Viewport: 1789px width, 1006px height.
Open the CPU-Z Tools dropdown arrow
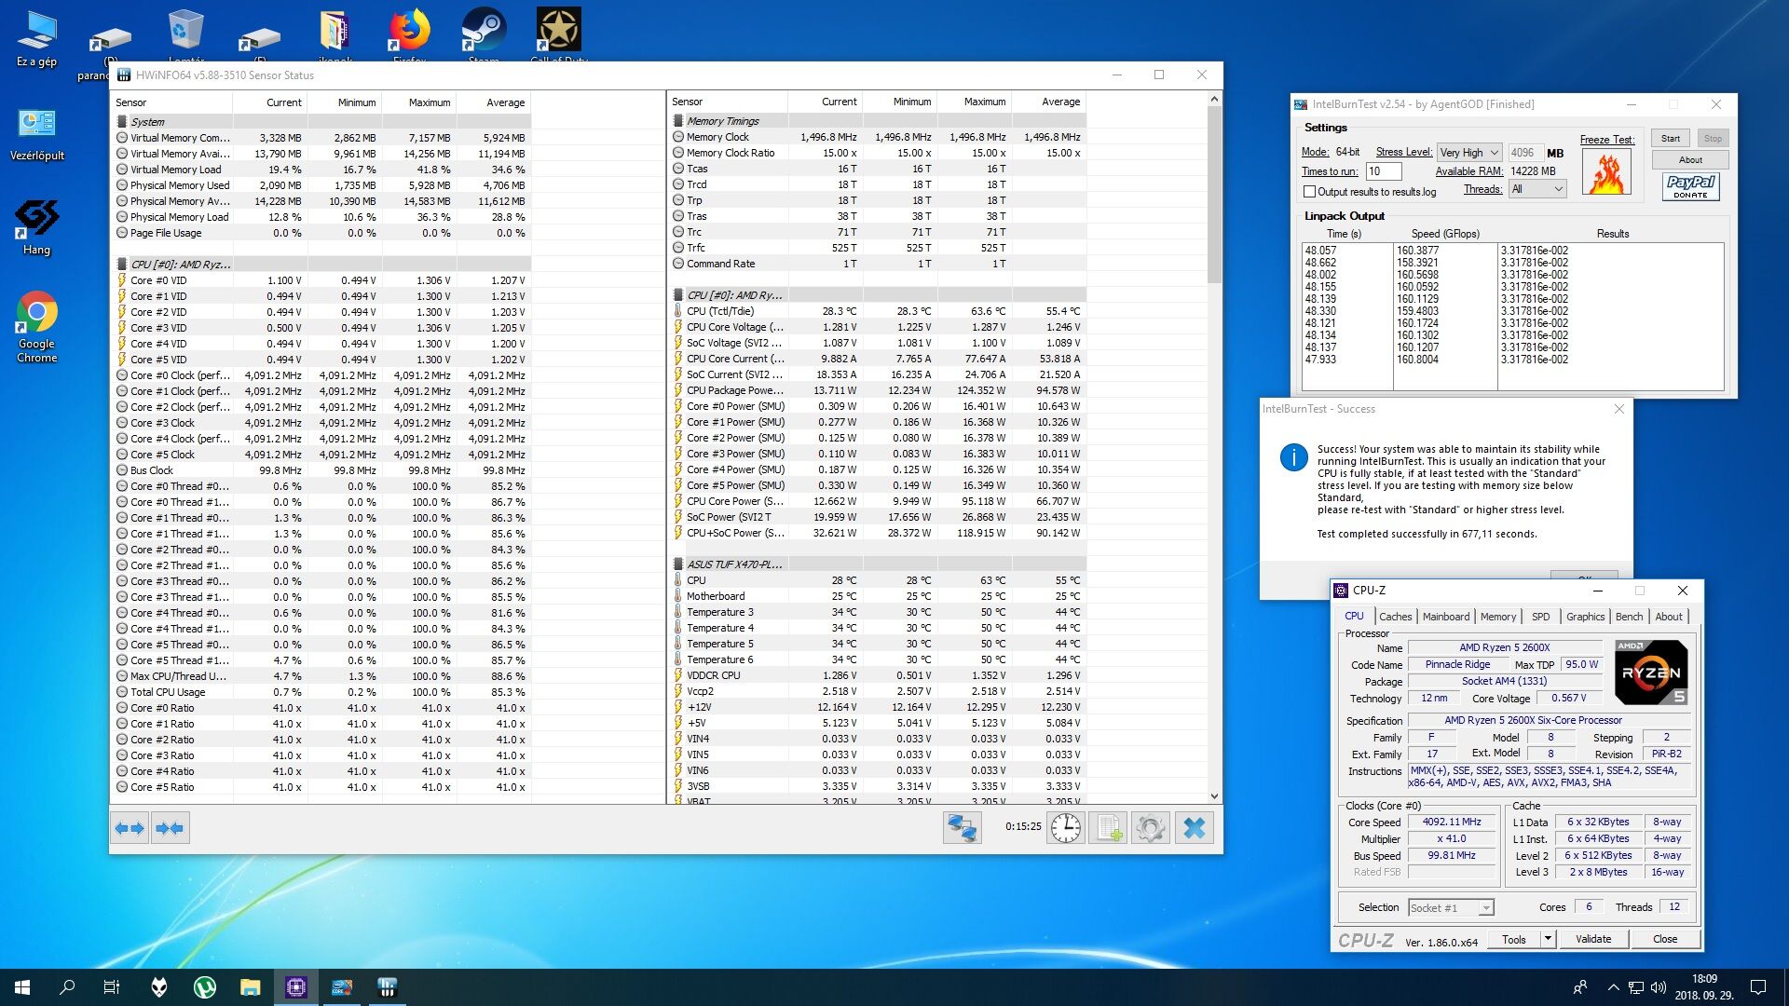pos(1549,939)
